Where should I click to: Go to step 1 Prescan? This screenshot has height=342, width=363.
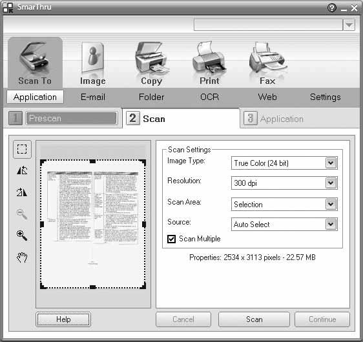pos(63,118)
